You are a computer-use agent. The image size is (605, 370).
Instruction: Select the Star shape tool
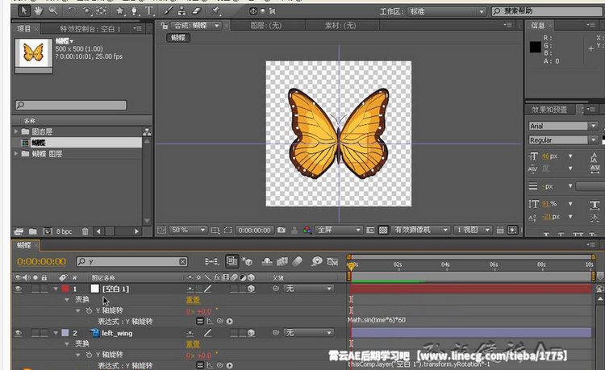[120, 10]
